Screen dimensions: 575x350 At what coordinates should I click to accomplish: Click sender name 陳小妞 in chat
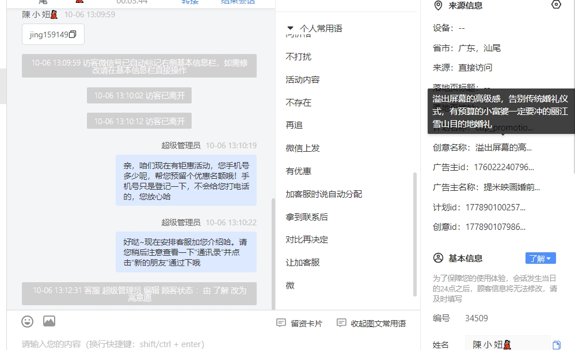click(40, 14)
